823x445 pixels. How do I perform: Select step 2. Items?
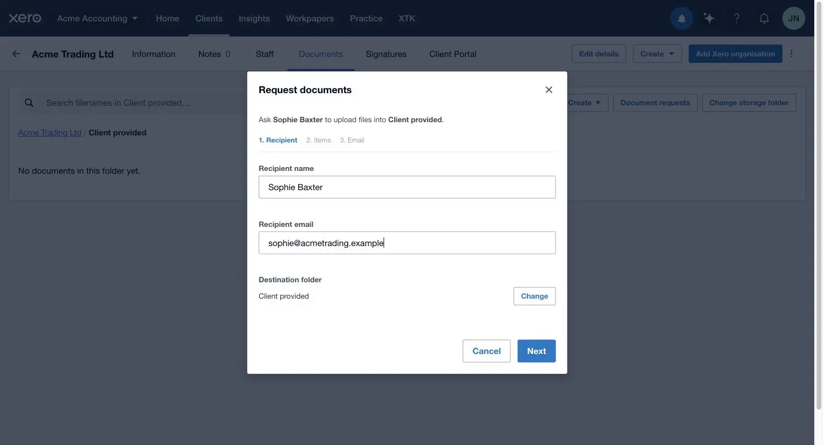click(x=319, y=140)
